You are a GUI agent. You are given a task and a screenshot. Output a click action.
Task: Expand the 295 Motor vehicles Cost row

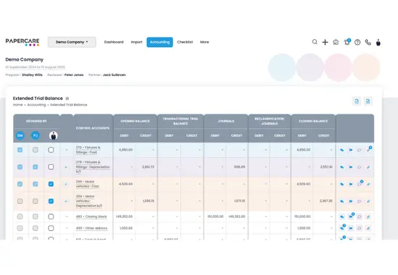[x=66, y=184]
